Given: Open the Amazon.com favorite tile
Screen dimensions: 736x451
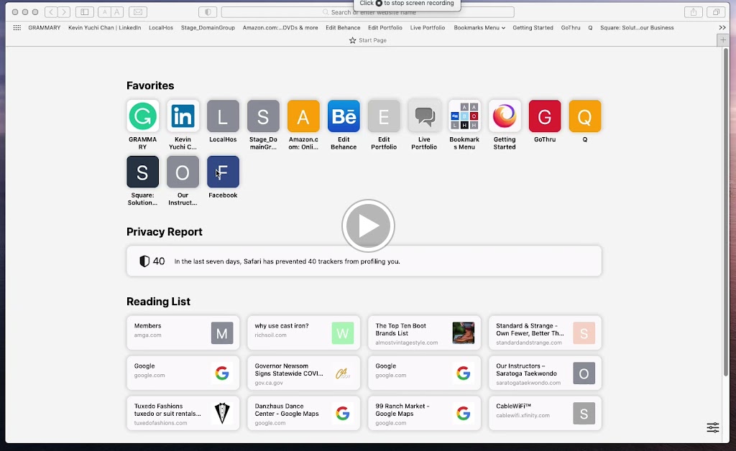Looking at the screenshot, I should click(x=303, y=116).
